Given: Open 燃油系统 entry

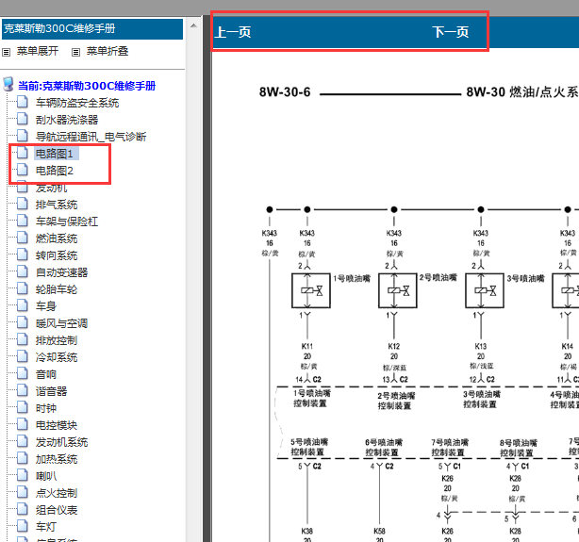Looking at the screenshot, I should 57,238.
